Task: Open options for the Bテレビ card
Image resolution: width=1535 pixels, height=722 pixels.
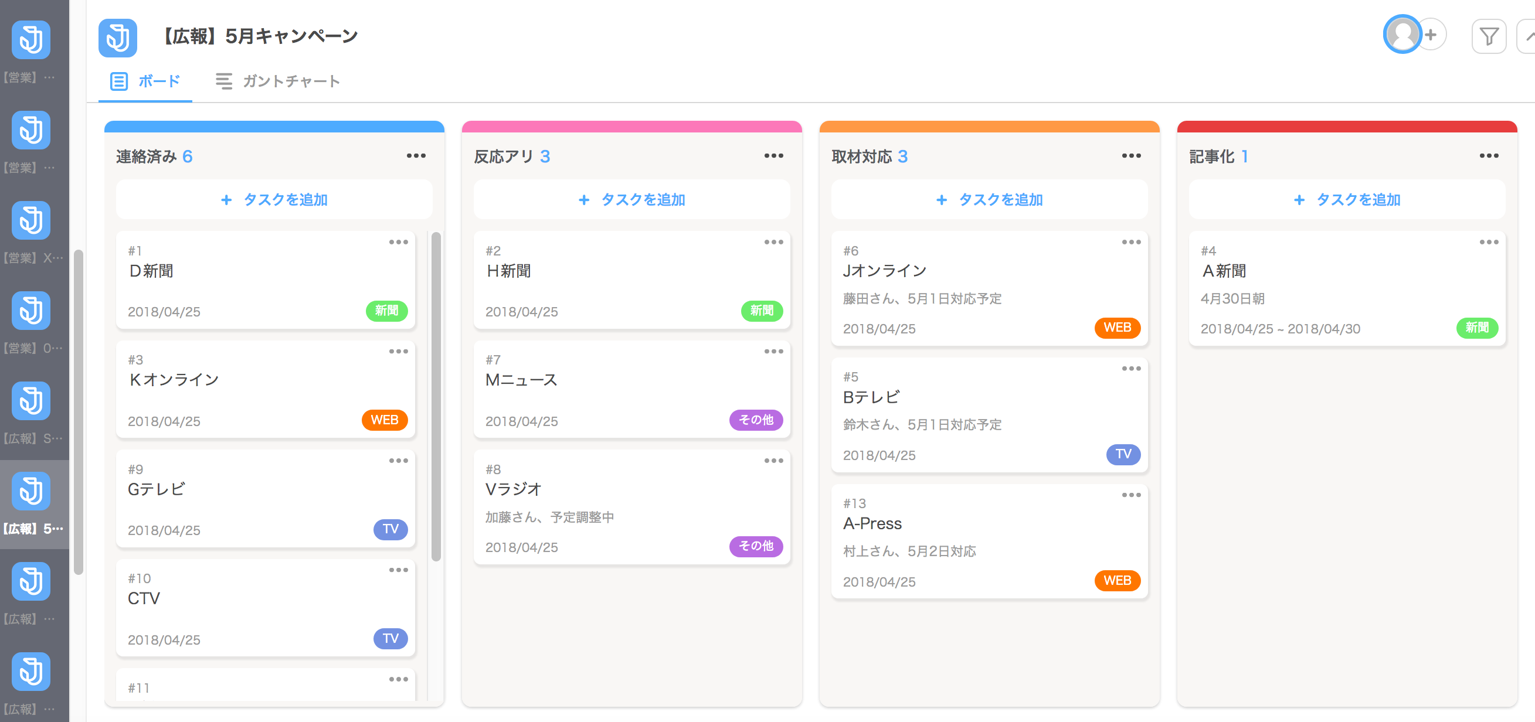Action: pyautogui.click(x=1131, y=368)
